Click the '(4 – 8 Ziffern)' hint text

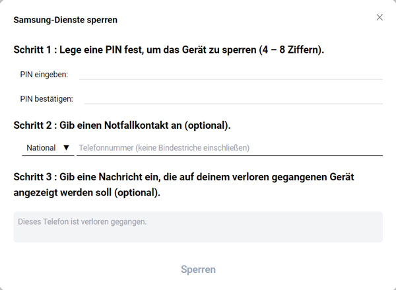289,50
